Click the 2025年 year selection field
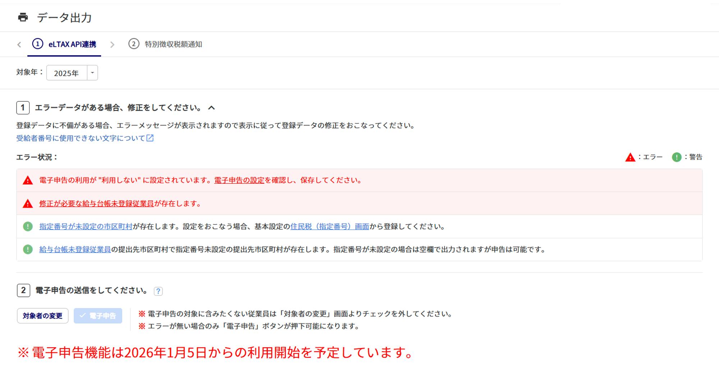The image size is (719, 391). pos(67,73)
